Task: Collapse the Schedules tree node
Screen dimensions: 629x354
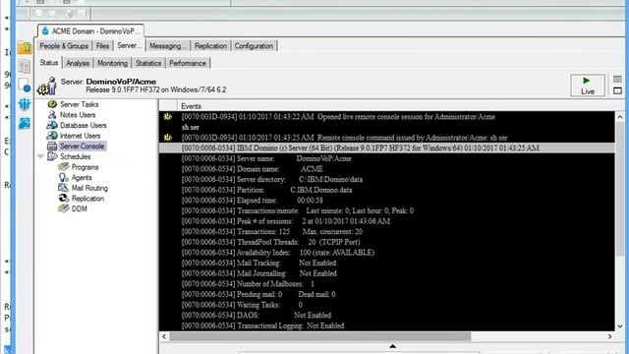Action: 40,156
